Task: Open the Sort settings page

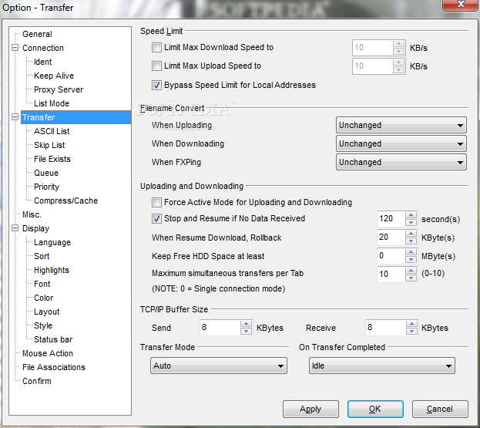Action: (x=42, y=256)
